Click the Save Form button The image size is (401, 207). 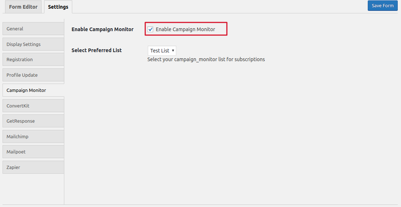coord(383,6)
